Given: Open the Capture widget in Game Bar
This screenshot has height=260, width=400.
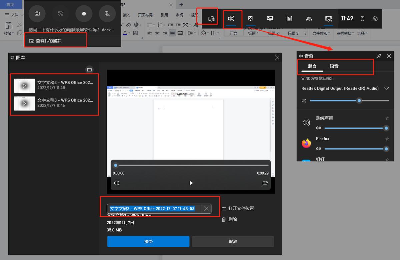Looking at the screenshot, I should (x=250, y=19).
